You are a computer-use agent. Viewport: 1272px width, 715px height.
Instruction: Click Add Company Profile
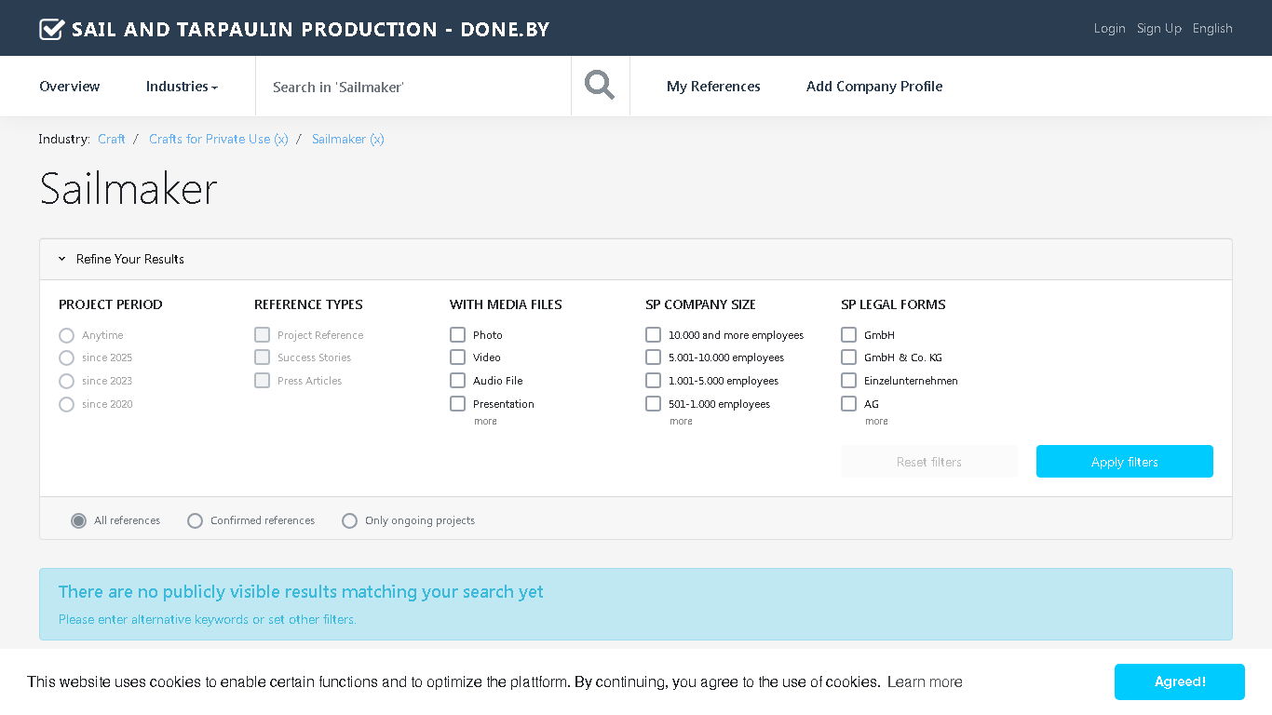tap(874, 87)
